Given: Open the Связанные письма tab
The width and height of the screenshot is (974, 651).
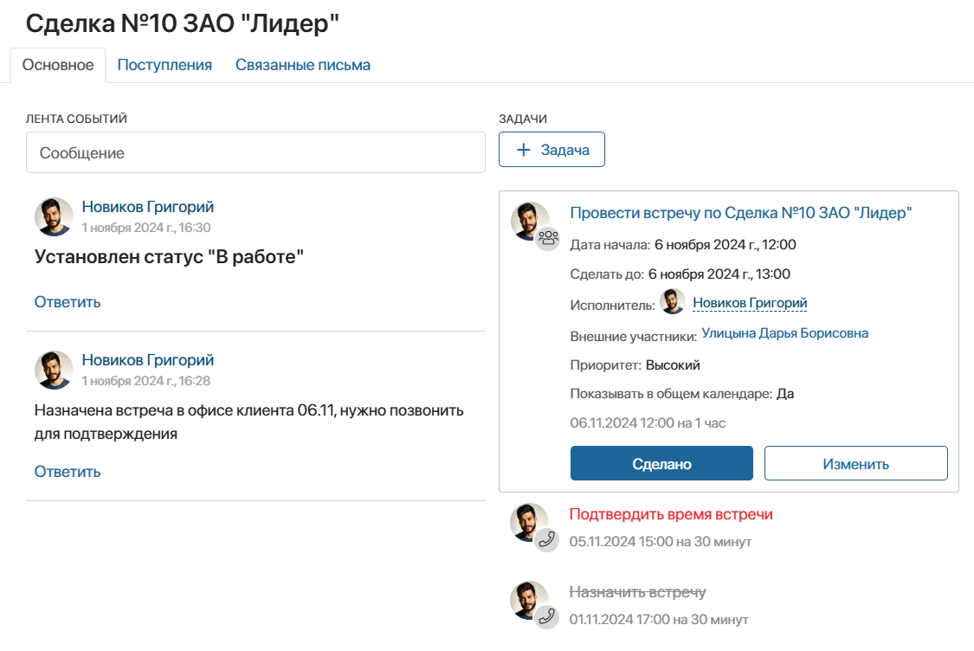Looking at the screenshot, I should pos(302,65).
